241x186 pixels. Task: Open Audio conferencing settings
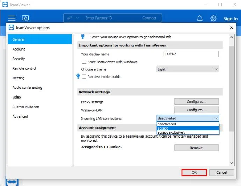(40, 87)
